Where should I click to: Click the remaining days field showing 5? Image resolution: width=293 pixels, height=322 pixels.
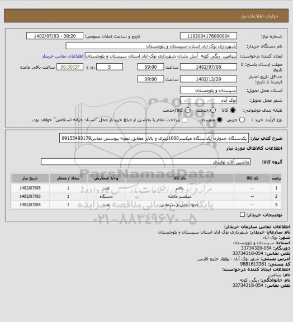click(x=110, y=67)
